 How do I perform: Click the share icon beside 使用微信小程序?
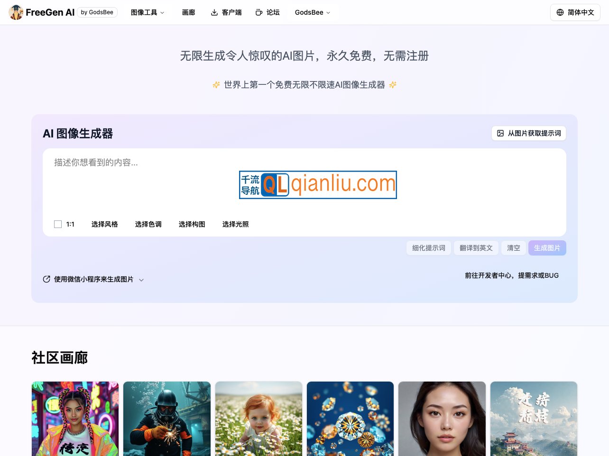tap(46, 279)
